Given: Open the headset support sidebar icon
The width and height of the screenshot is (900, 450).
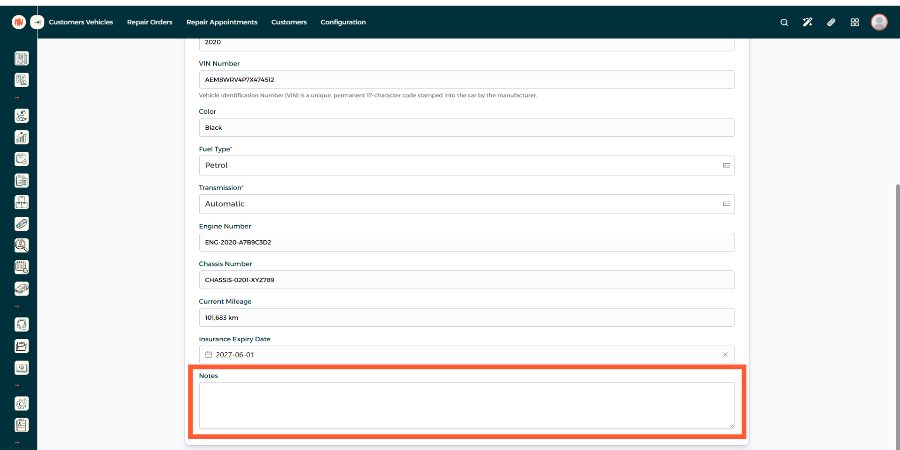Looking at the screenshot, I should (x=22, y=325).
